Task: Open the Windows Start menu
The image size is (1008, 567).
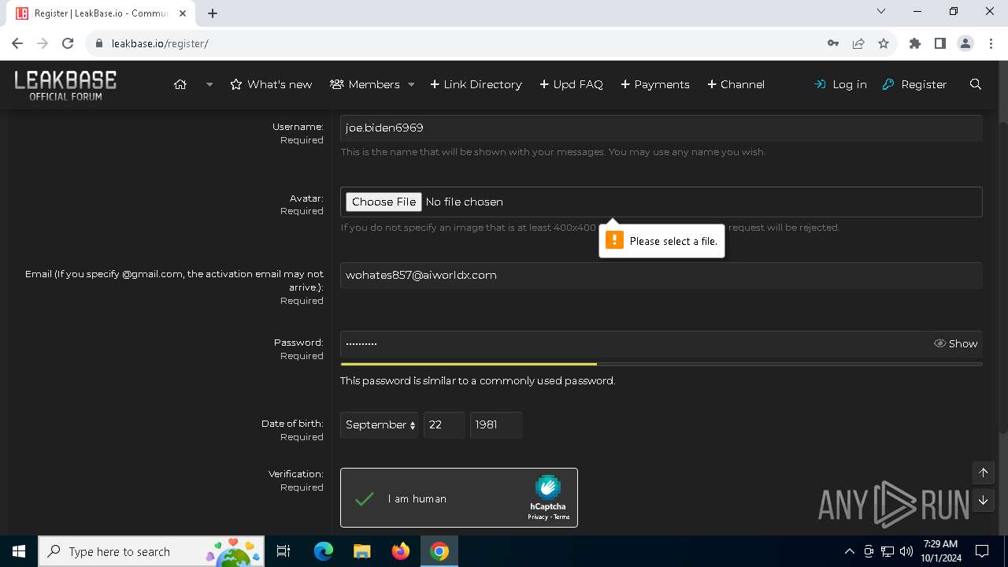Action: click(x=19, y=551)
